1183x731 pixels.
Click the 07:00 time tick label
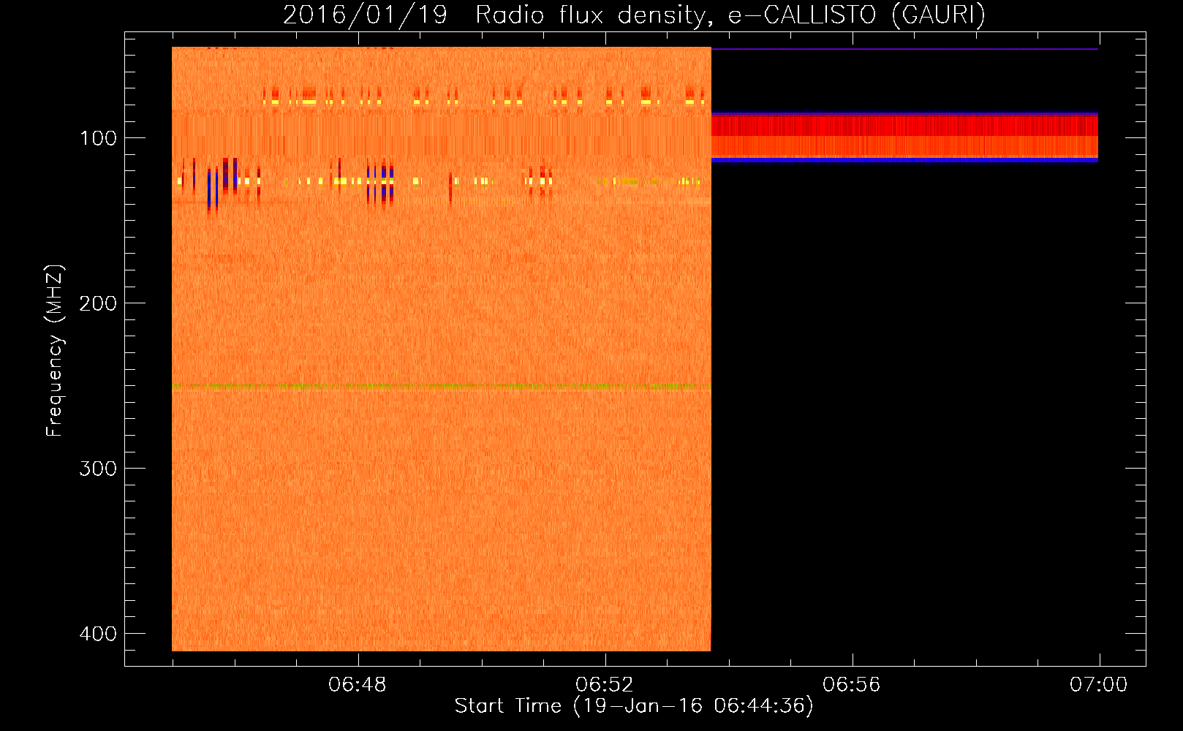coord(1099,685)
